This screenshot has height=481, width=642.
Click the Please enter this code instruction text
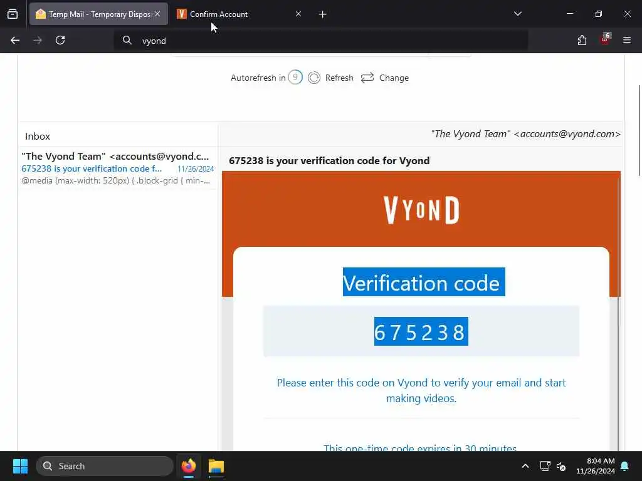(x=421, y=390)
